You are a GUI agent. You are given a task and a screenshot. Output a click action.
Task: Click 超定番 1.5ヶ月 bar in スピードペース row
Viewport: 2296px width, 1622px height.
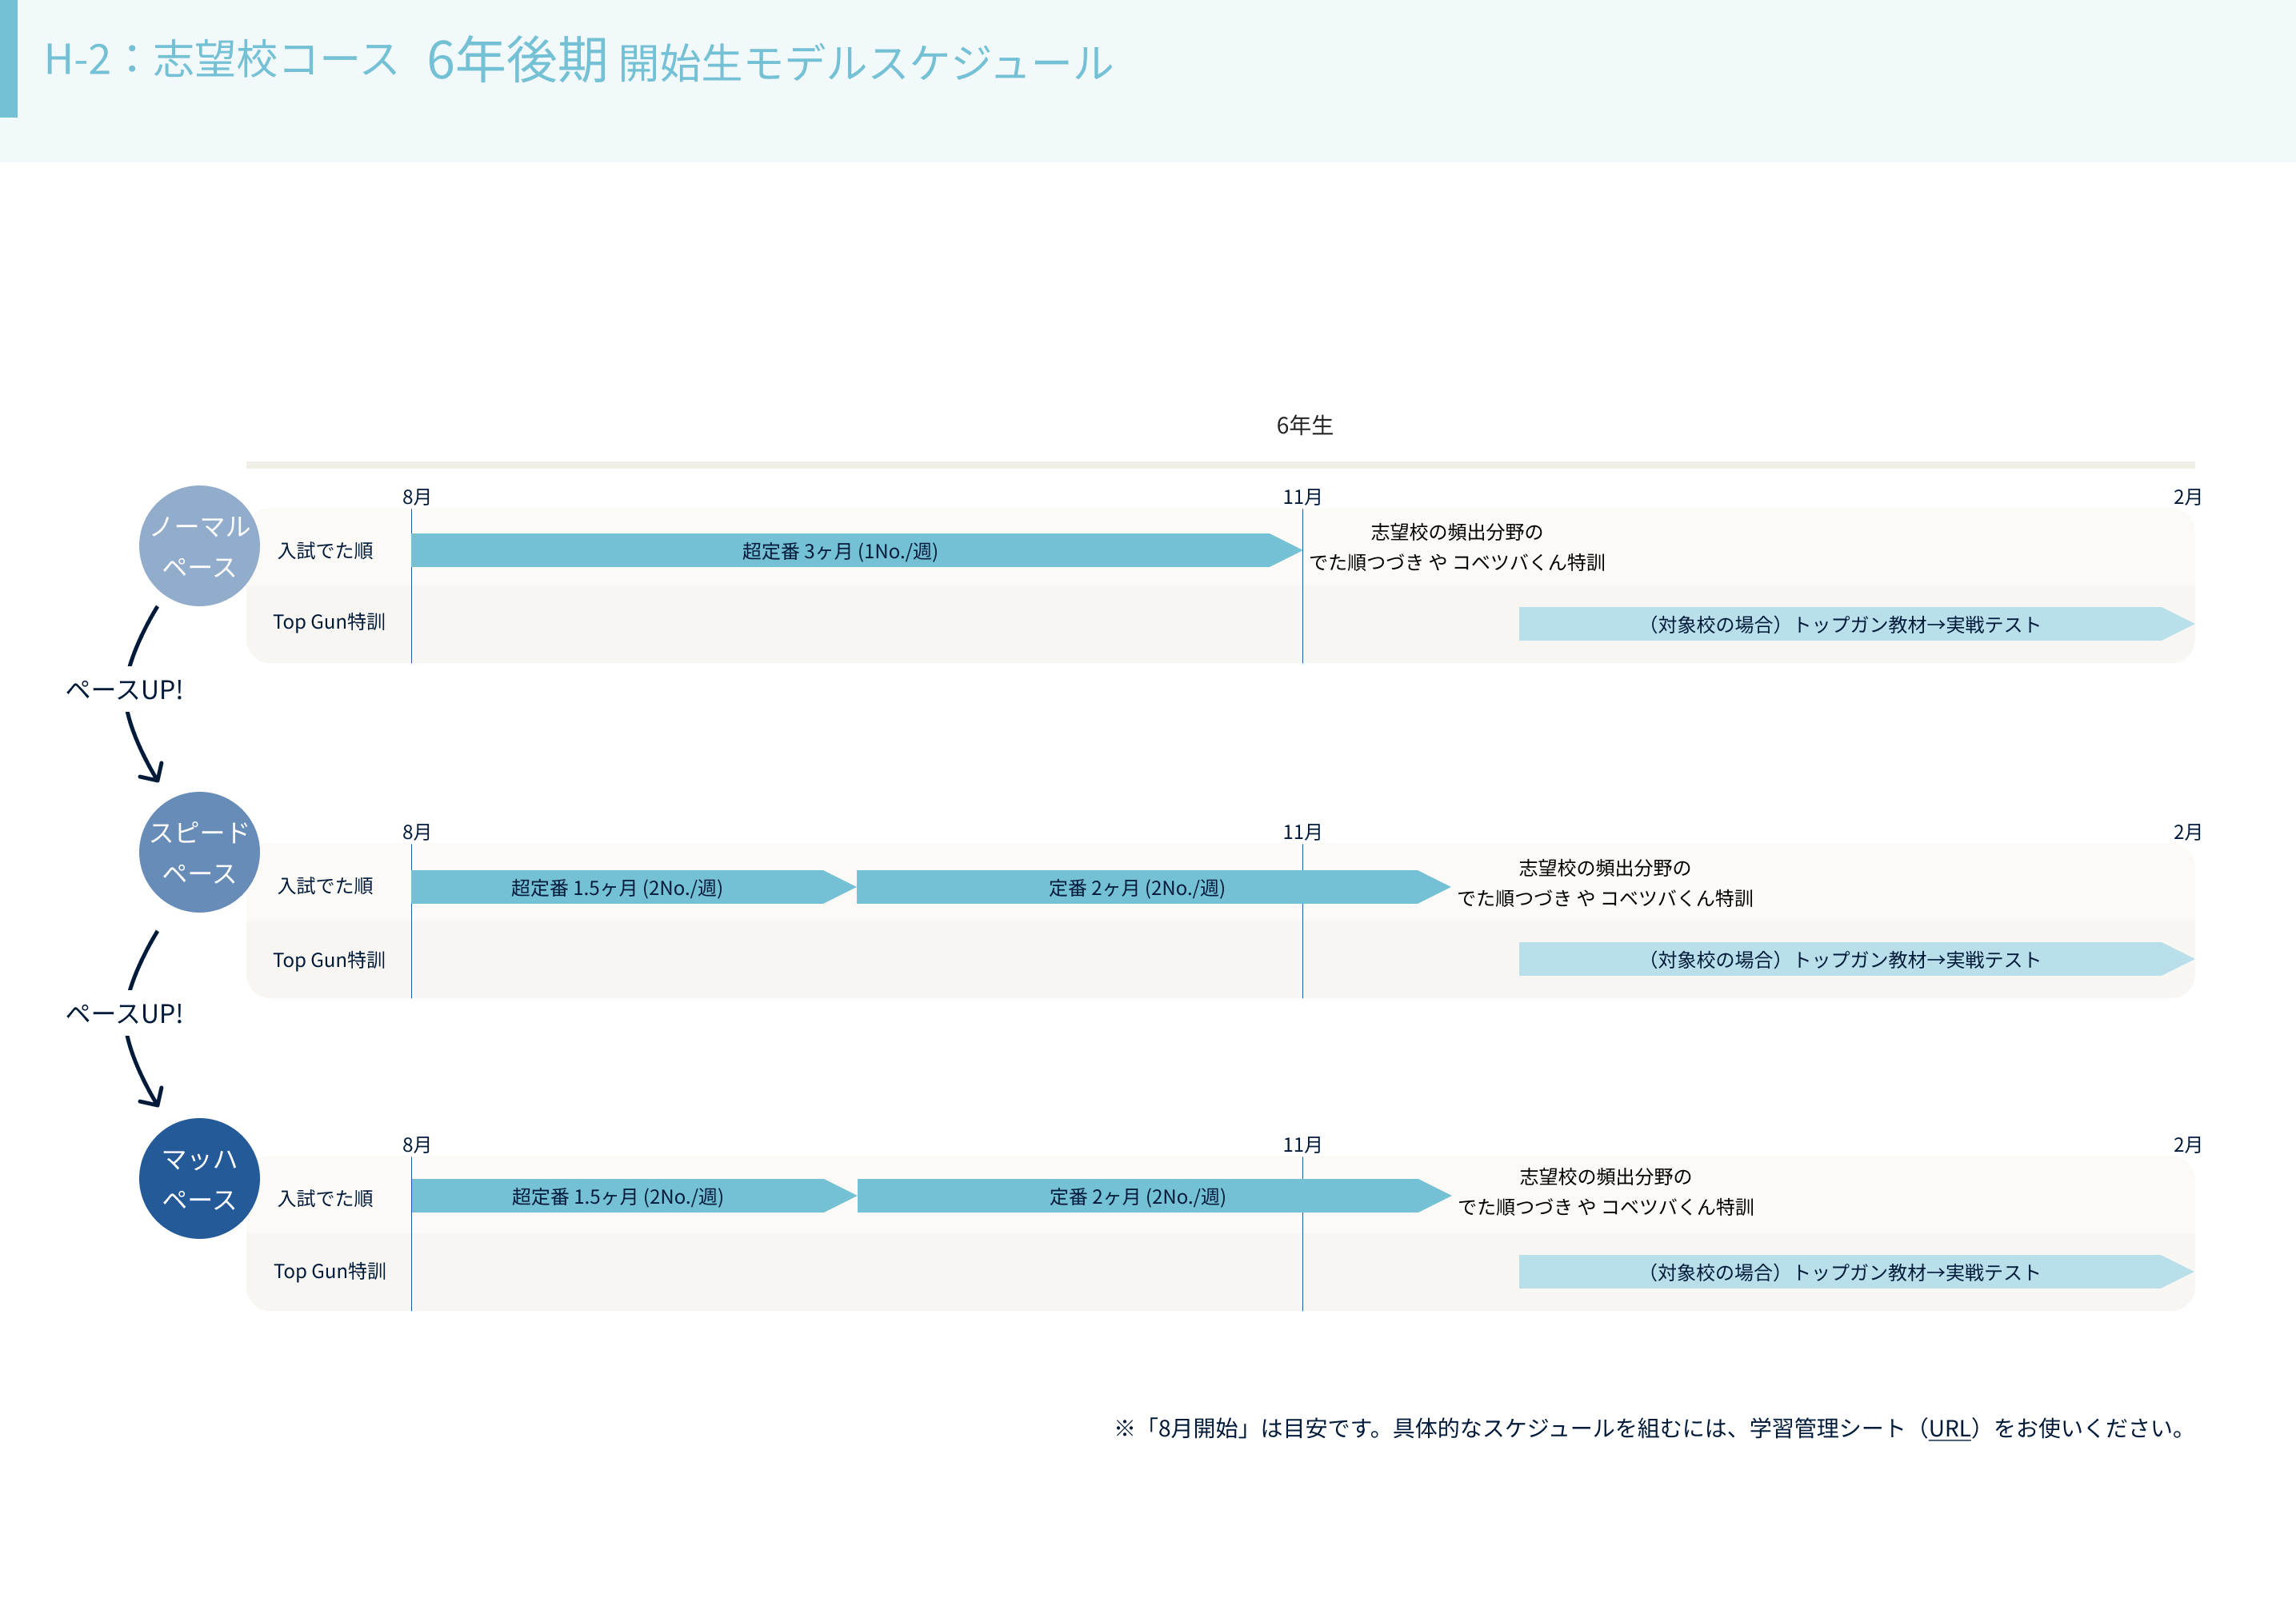click(x=617, y=887)
